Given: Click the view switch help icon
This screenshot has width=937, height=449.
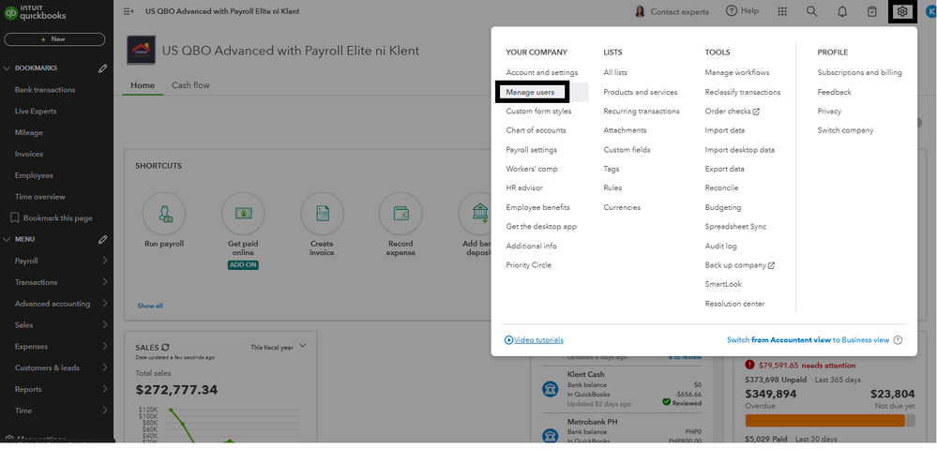Looking at the screenshot, I should [898, 339].
